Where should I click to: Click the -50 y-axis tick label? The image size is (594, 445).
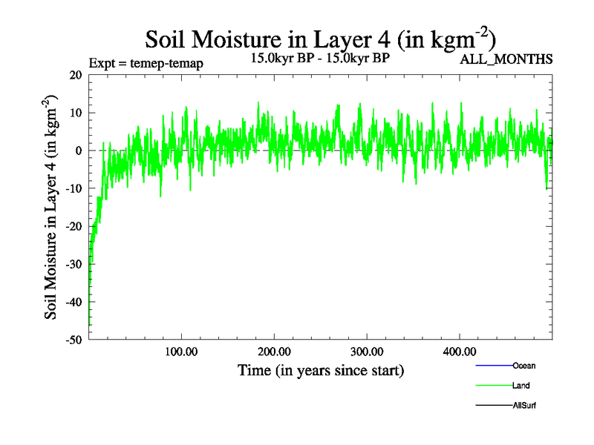tap(72, 340)
